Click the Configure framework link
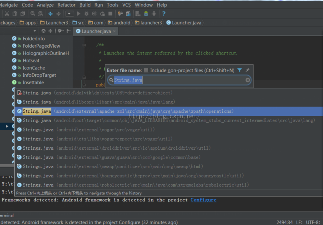323x225 pixels. click(203, 200)
